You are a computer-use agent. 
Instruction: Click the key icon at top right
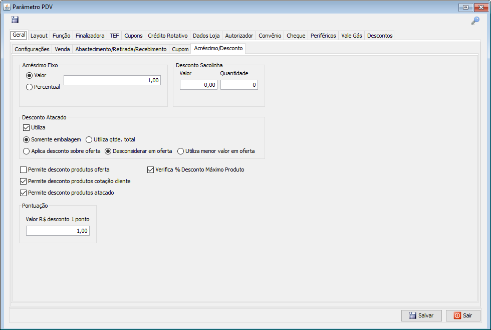click(475, 21)
